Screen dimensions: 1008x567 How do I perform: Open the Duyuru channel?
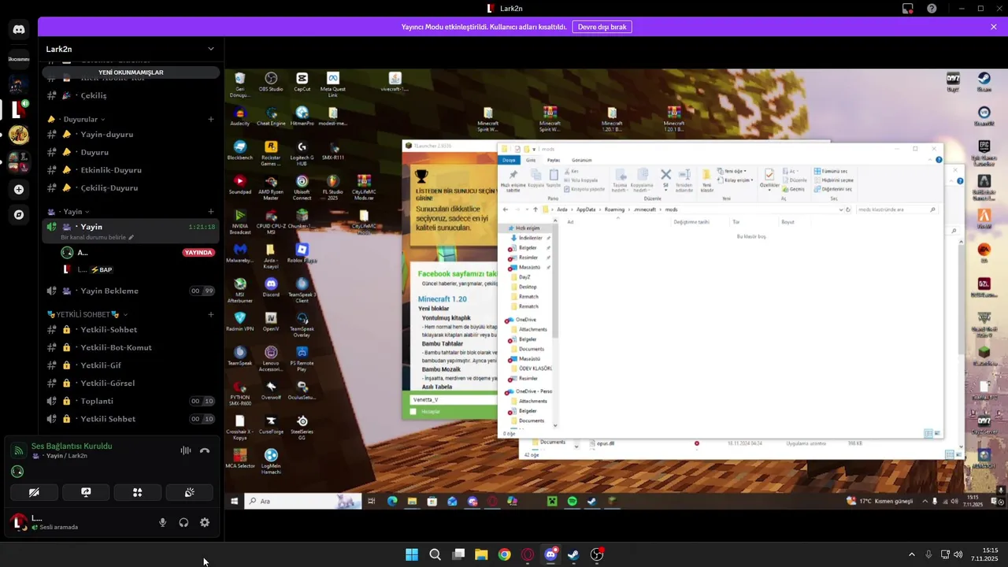coord(131,152)
